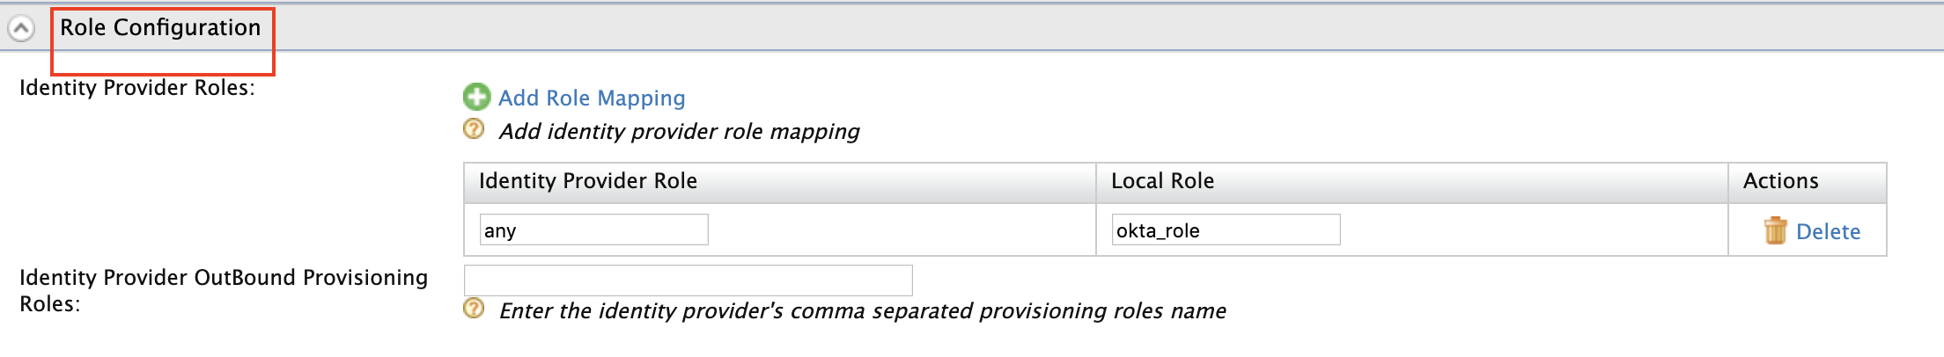Focus the Local Role field containing 'okta_role'

[1226, 230]
